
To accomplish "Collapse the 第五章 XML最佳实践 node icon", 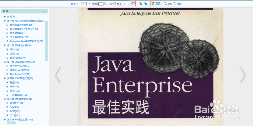I will pyautogui.click(x=5, y=99).
